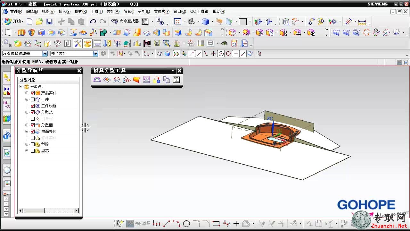
Task: Click the sketch rectangle tool in bottom toolbar
Action: (x=216, y=224)
